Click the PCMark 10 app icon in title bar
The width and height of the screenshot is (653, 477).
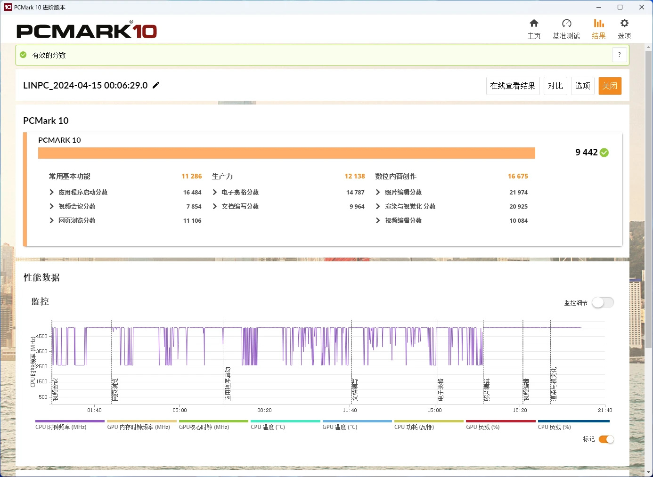[x=8, y=7]
